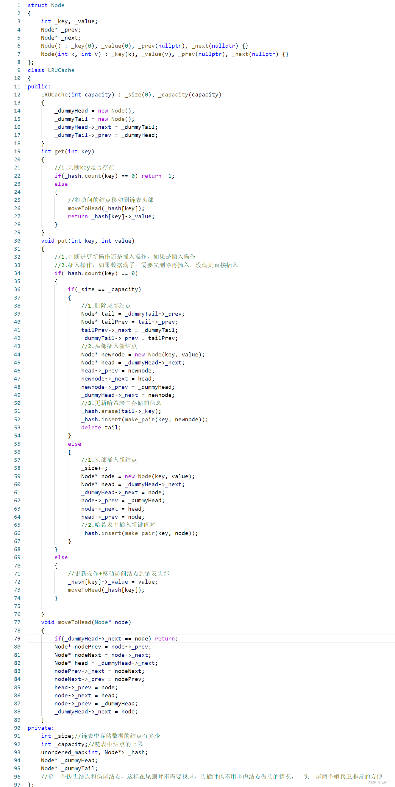The width and height of the screenshot is (395, 787).
Task: Click 'Node* tail = _dummyTail->_prev;' line
Action: tap(133, 314)
